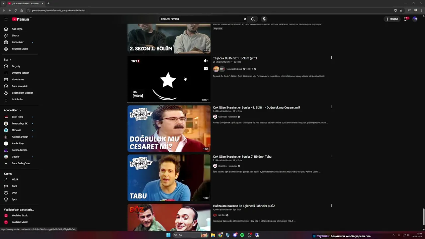Reload the page in browser toolbar
Screen dimensions: 425x239
pos(15,10)
